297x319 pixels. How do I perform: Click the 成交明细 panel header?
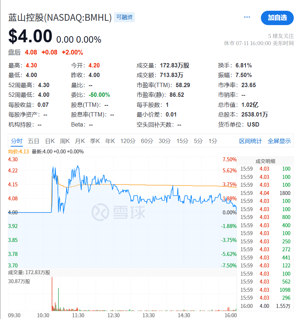(265, 161)
